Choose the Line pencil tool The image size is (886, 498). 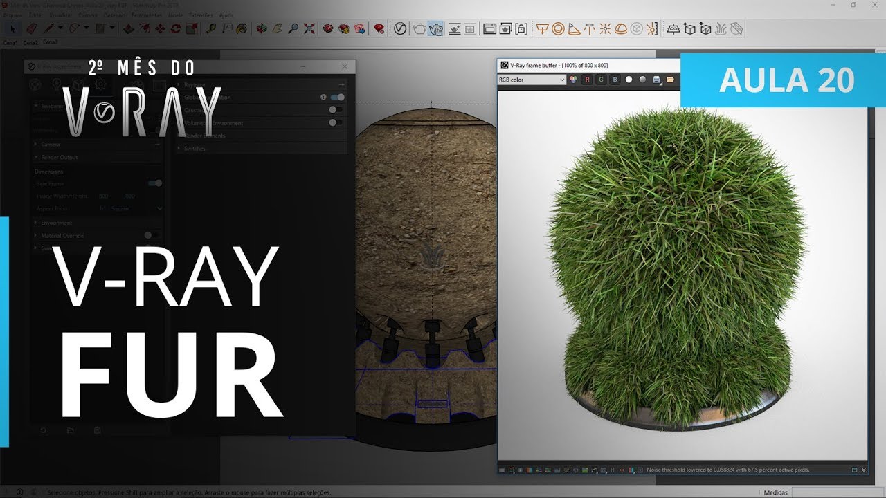pyautogui.click(x=49, y=29)
